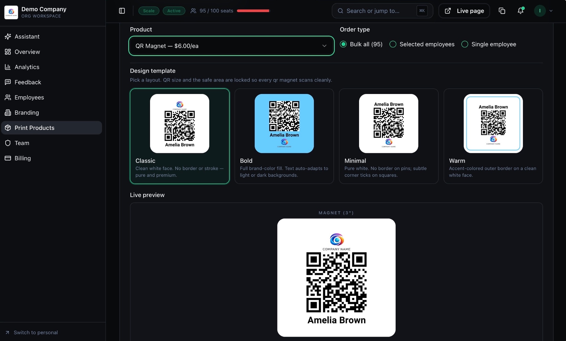The image size is (566, 341).
Task: Choose Single employee order type
Action: point(489,44)
